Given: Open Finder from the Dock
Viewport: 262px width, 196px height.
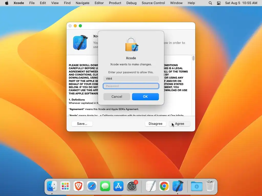Looking at the screenshot, I should point(52,186).
